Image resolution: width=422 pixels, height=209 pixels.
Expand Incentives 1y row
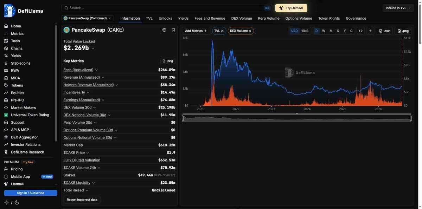tap(88, 92)
